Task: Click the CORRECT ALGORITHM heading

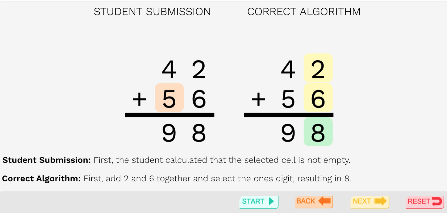Action: click(x=304, y=12)
